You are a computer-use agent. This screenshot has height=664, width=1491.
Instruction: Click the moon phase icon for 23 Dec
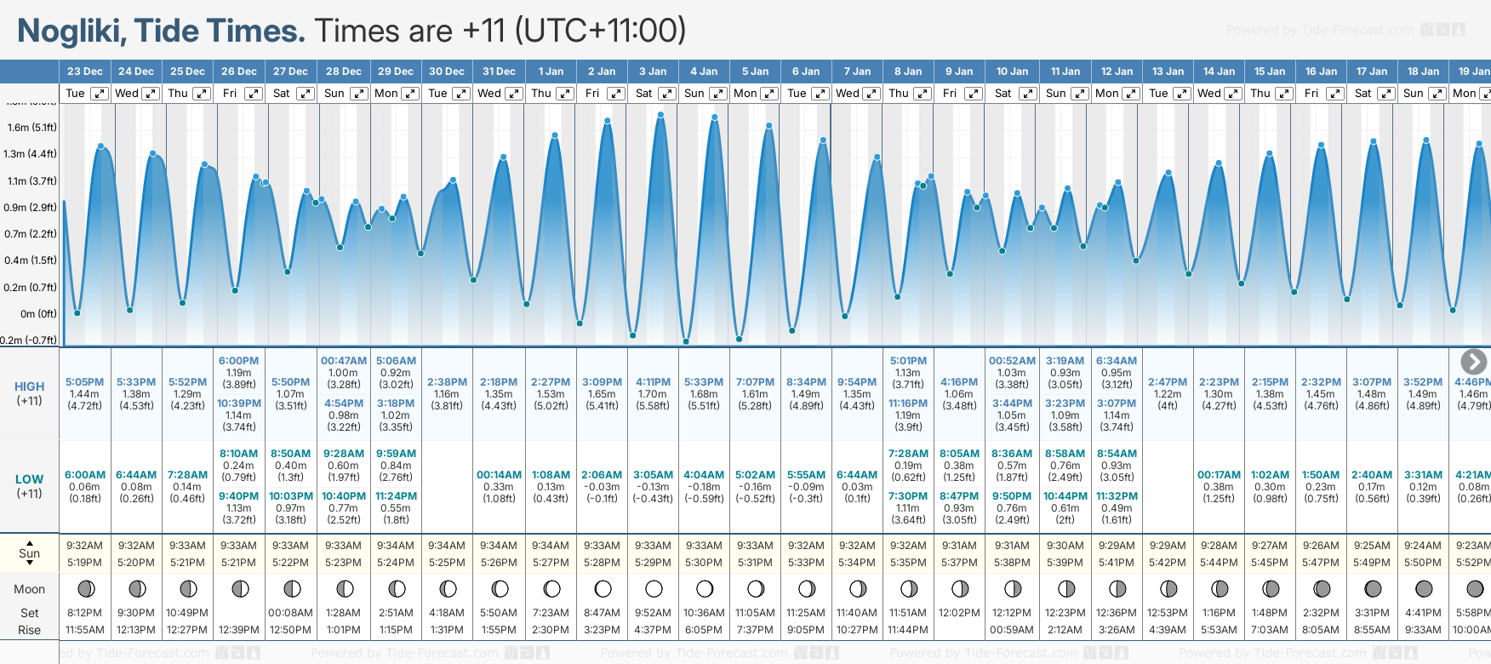point(85,588)
